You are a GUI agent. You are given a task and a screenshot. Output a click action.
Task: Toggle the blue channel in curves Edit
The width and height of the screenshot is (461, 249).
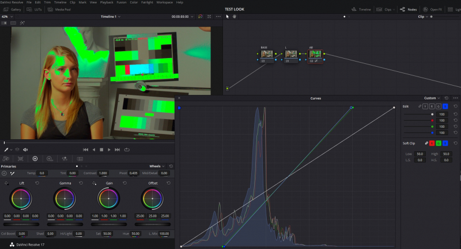click(x=444, y=106)
